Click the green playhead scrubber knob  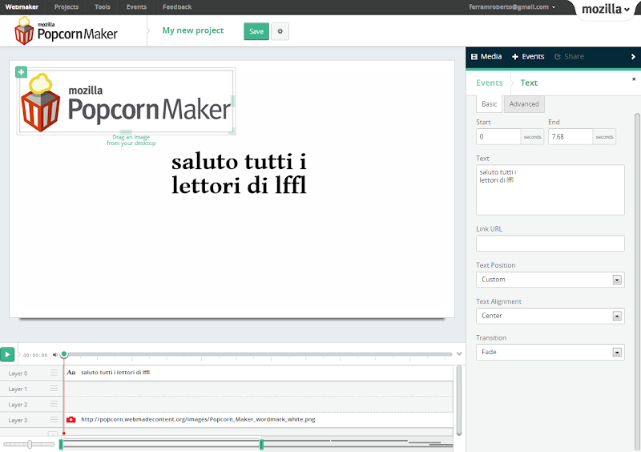point(64,354)
